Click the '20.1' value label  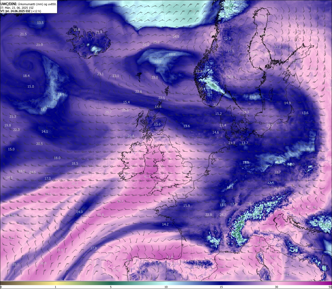(x=16, y=264)
